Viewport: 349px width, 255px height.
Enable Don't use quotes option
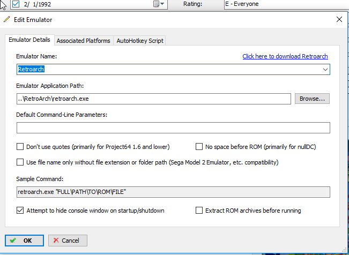(20, 147)
